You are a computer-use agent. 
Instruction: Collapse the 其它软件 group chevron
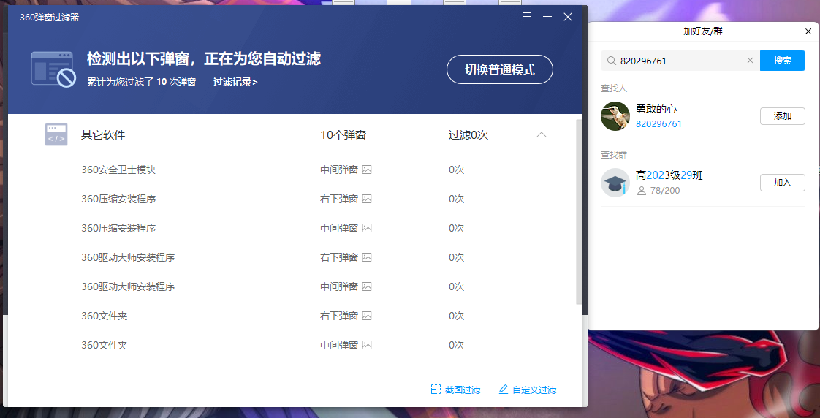pos(542,135)
